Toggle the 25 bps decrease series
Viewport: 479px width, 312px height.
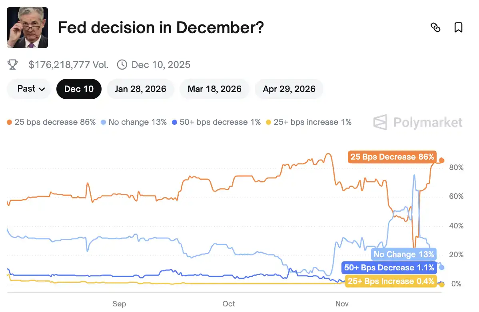[52, 122]
